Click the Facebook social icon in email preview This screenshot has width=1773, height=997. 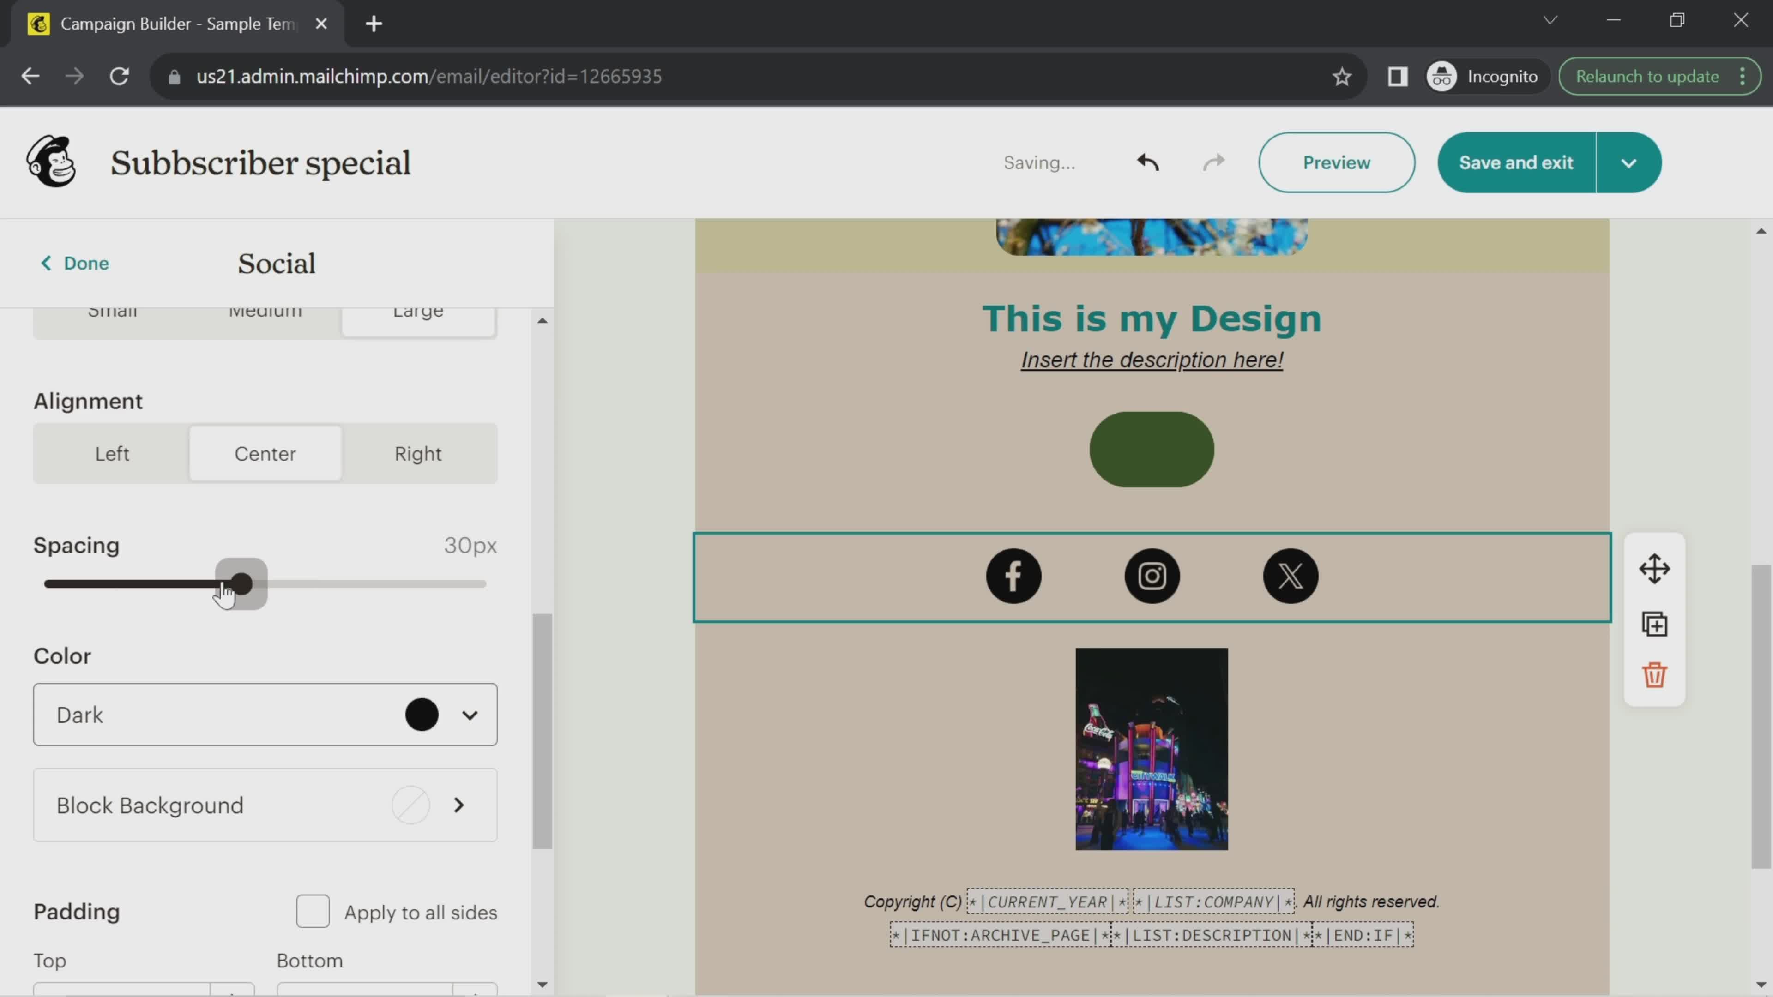[x=1014, y=576]
